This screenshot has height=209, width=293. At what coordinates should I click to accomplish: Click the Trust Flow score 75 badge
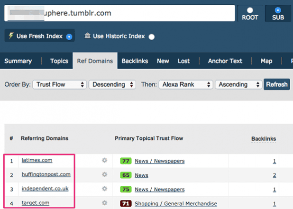click(126, 190)
